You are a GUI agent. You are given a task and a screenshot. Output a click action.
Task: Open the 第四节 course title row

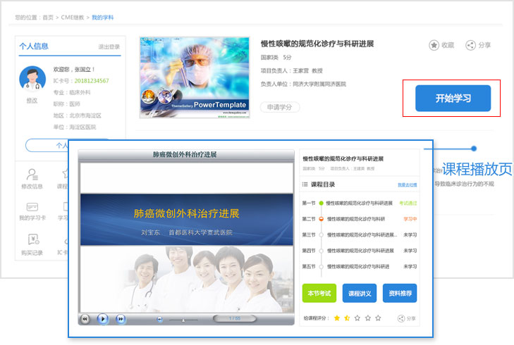click(x=360, y=251)
